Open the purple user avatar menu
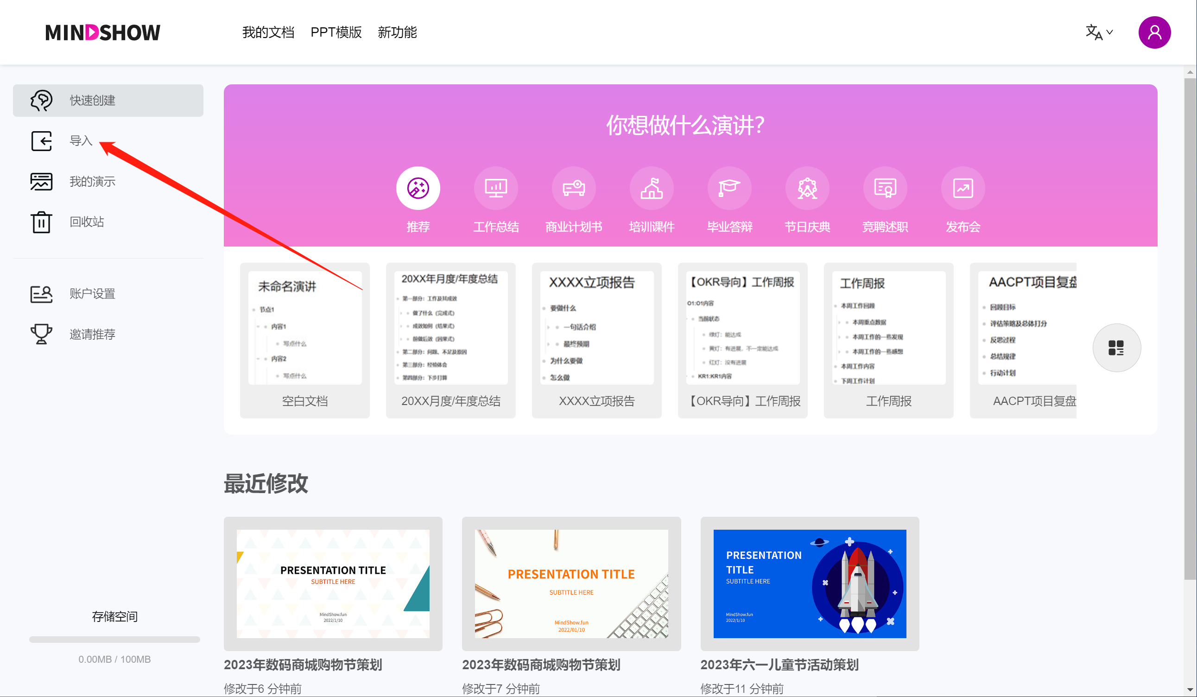 click(x=1154, y=32)
